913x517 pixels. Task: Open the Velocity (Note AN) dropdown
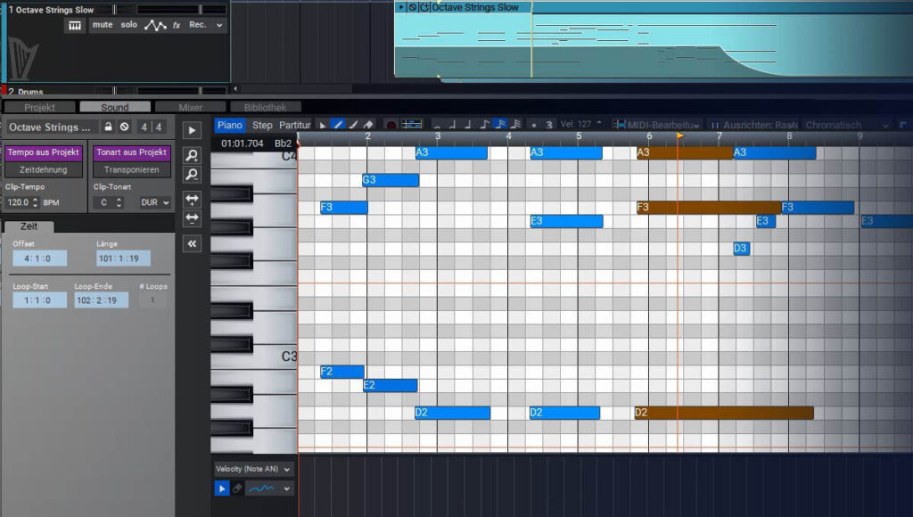coord(252,468)
